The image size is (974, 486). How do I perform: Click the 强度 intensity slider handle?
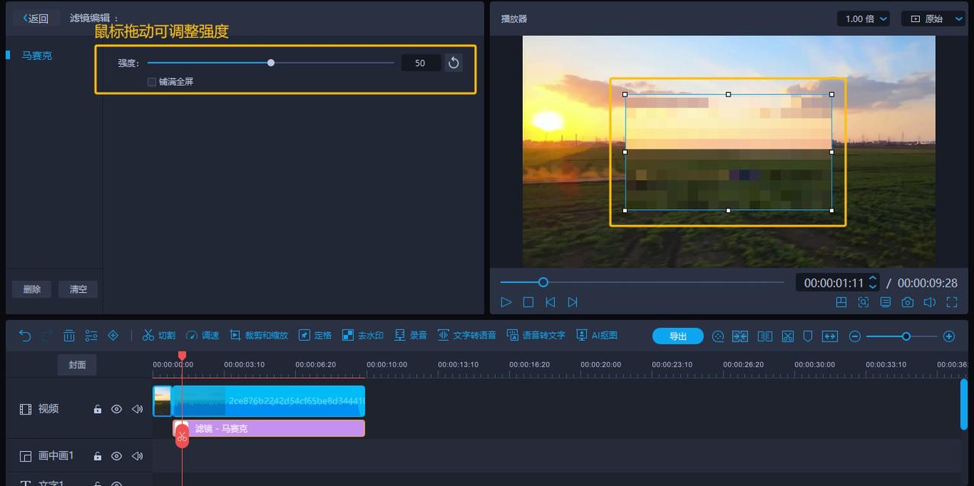point(271,63)
